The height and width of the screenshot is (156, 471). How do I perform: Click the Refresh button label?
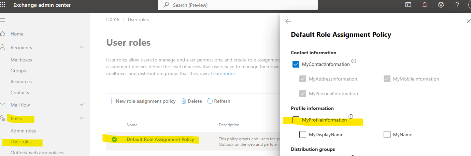[x=222, y=101]
